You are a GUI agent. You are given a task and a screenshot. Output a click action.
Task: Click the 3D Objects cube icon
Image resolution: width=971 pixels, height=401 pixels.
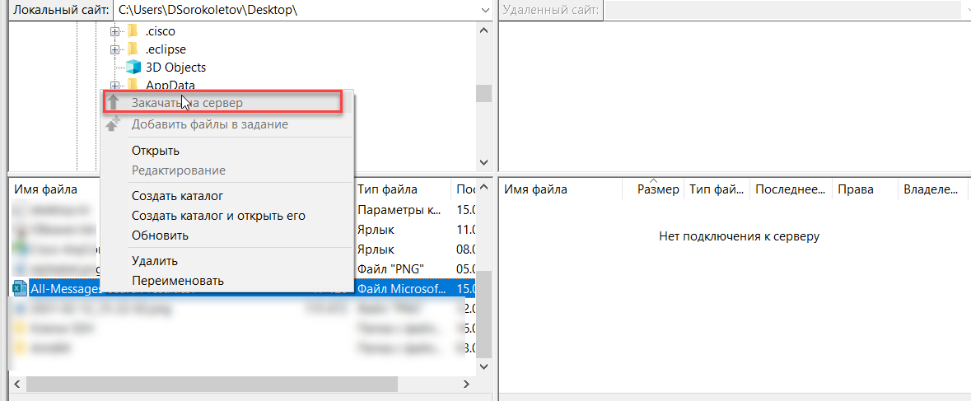pyautogui.click(x=132, y=68)
